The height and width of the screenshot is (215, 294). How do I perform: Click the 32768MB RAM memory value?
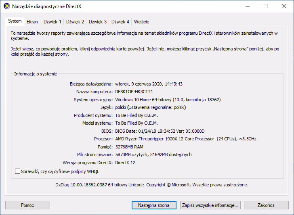(x=130, y=146)
